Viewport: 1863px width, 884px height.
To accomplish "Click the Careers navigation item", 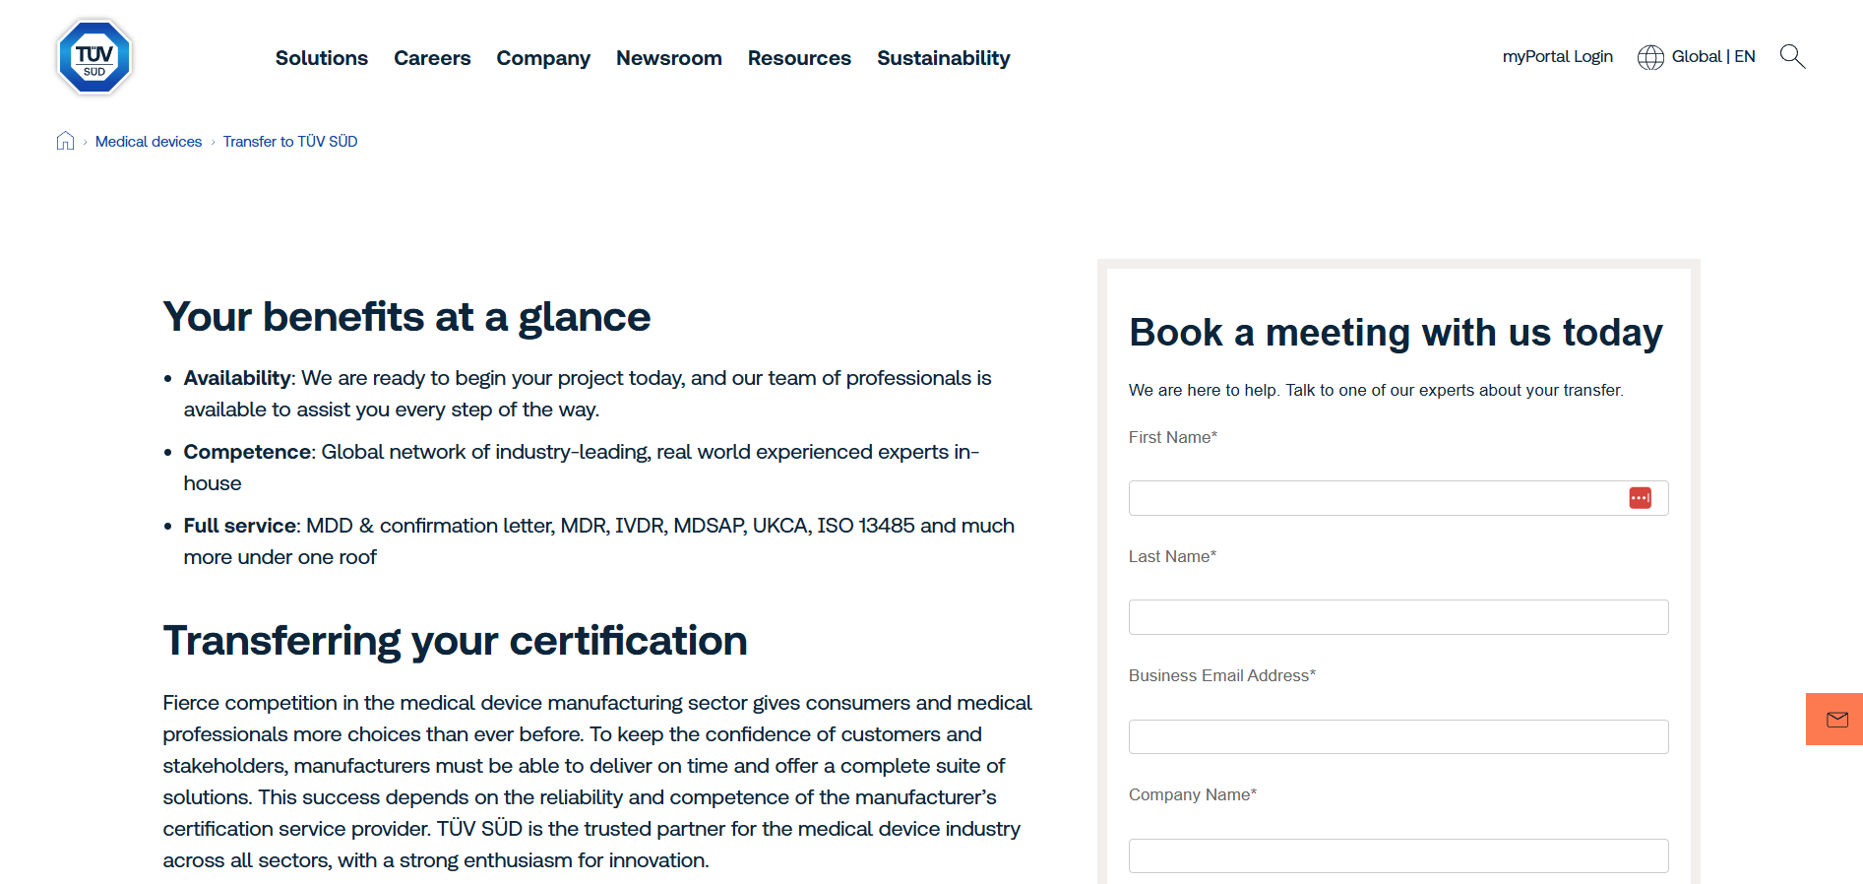I will pyautogui.click(x=432, y=58).
